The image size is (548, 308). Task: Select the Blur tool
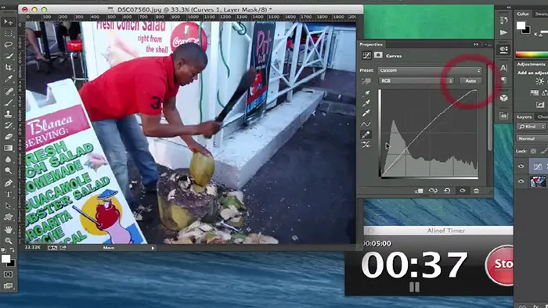pos(8,159)
